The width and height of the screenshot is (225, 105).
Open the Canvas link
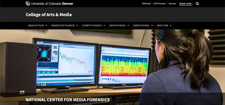click(172, 4)
